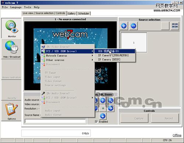Click the Source Name input field
Screen dimensions: 184x143
click(55, 121)
